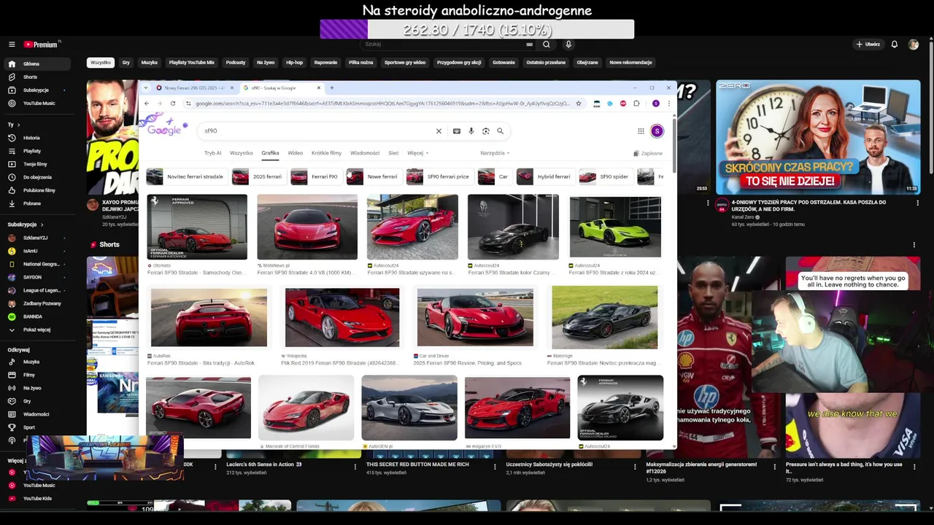Viewport: 934px width, 525px height.
Task: Click the YouTube Premium logo
Action: click(41, 44)
